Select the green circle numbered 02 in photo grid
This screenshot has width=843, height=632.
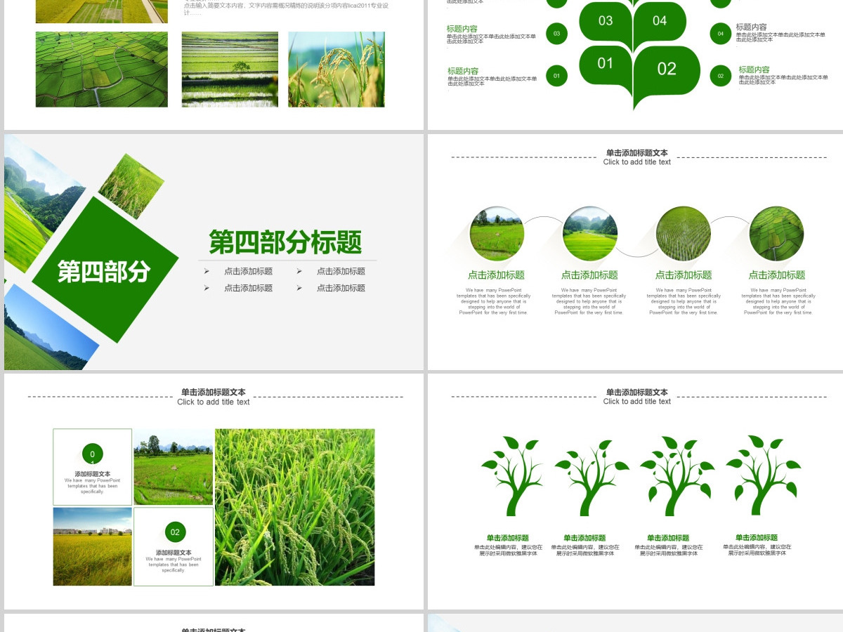175,532
